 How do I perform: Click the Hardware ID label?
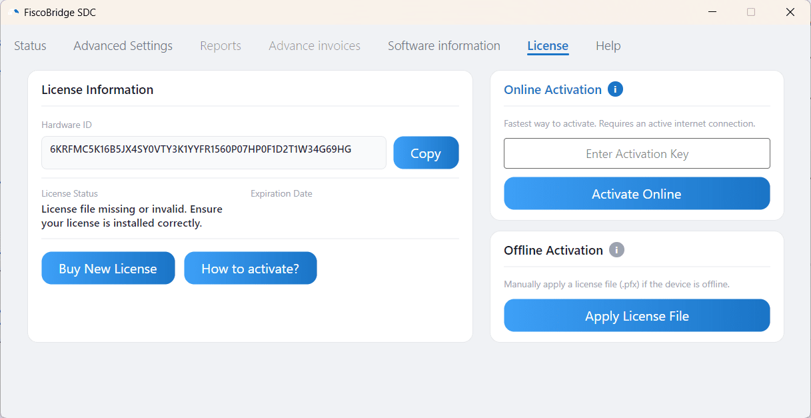(66, 125)
